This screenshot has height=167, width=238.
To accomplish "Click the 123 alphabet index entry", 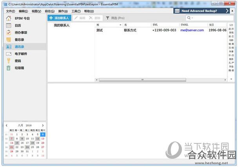I will click(231, 25).
